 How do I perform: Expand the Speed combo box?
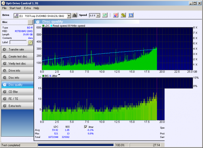pyautogui.click(x=98, y=15)
